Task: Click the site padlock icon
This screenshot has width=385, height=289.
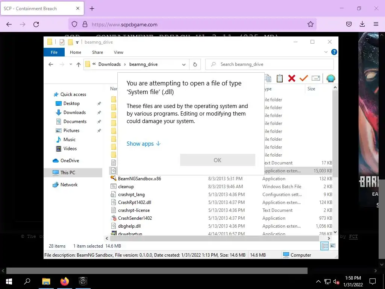Action: pyautogui.click(x=85, y=24)
